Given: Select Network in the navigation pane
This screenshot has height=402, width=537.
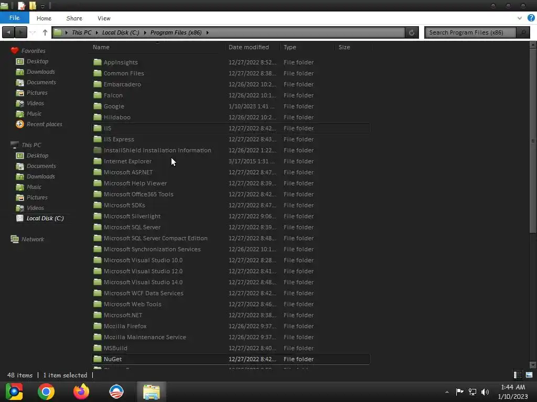Looking at the screenshot, I should (x=33, y=239).
